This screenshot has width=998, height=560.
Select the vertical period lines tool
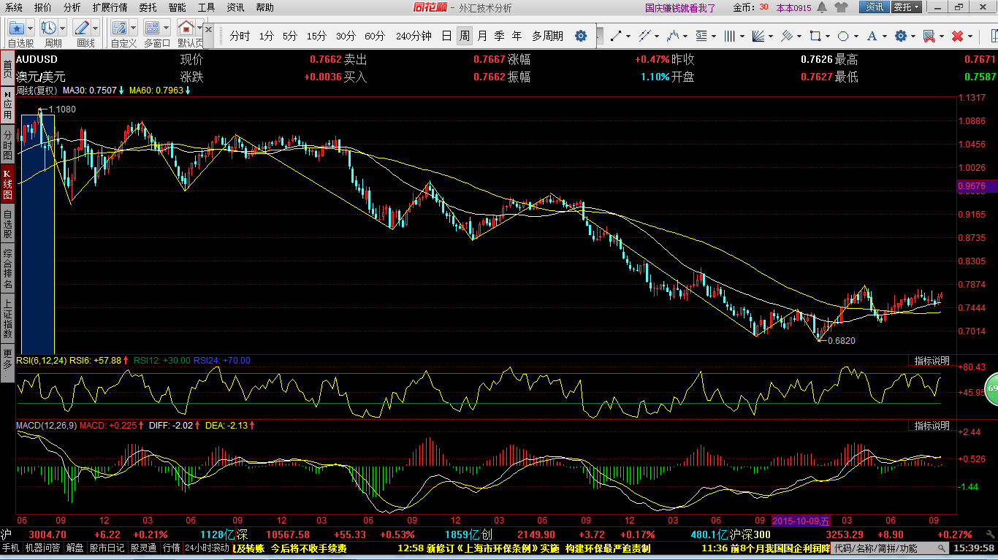click(729, 36)
